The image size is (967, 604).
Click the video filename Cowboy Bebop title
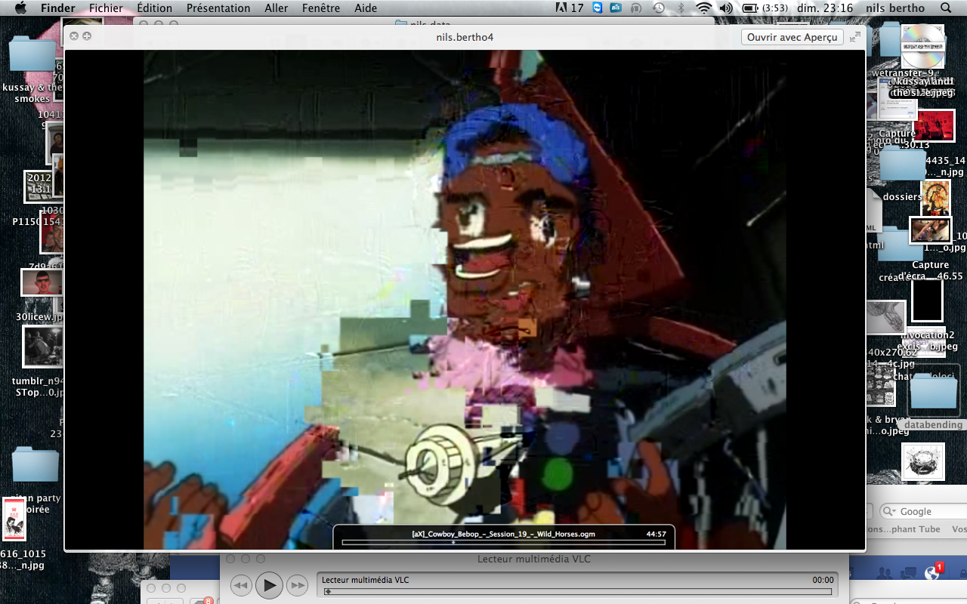(x=503, y=534)
